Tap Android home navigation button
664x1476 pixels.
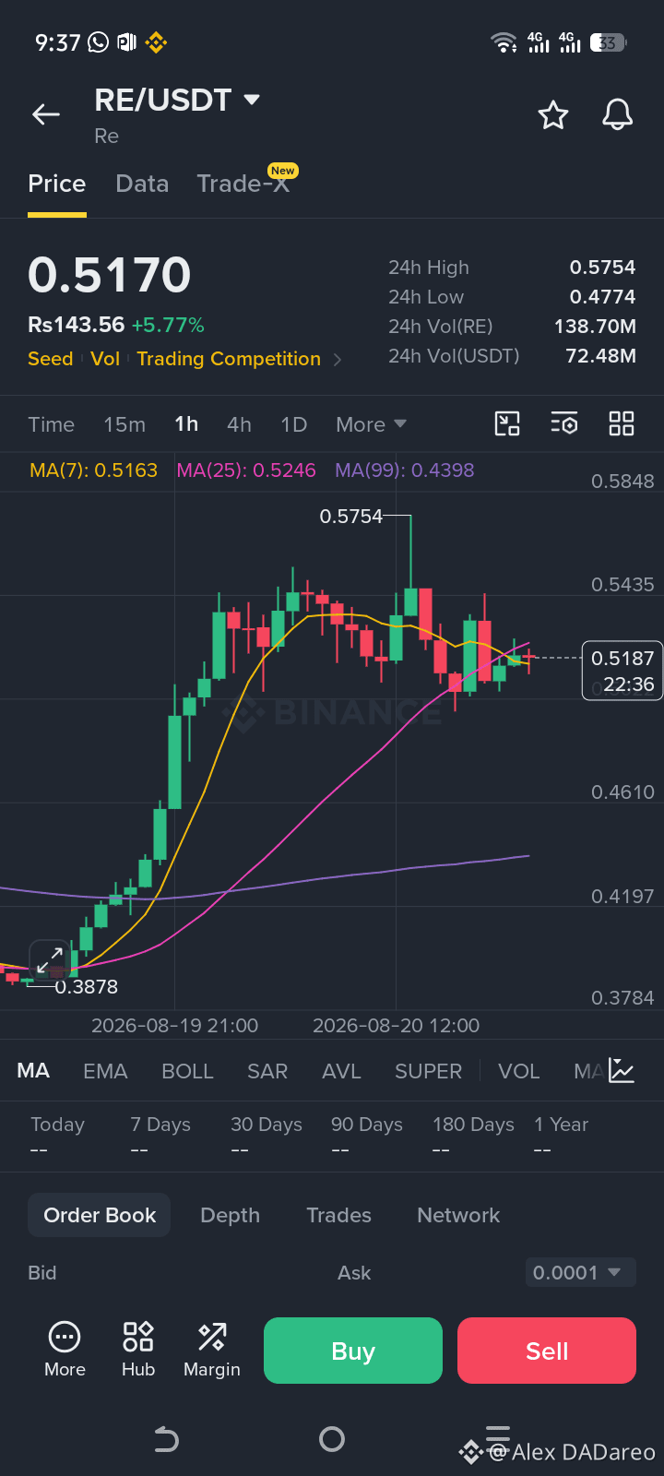pyautogui.click(x=332, y=1439)
